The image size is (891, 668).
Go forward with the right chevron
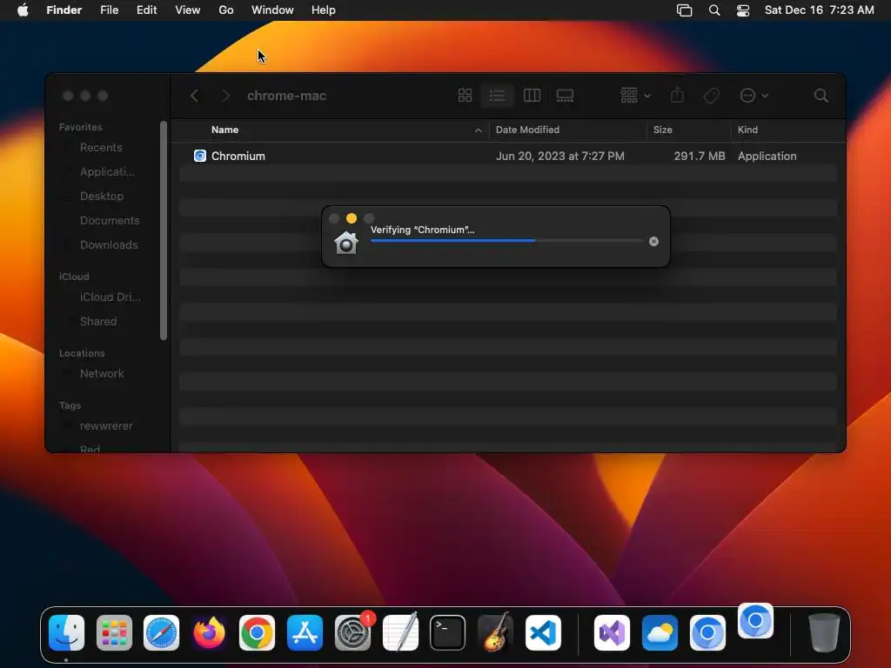(225, 96)
